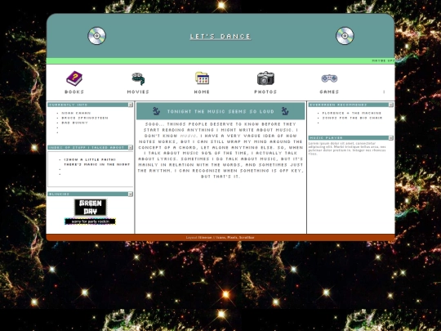Select Noah Kahan in Currently Into list
Viewport: 441px width, 331px height.
coord(76,113)
